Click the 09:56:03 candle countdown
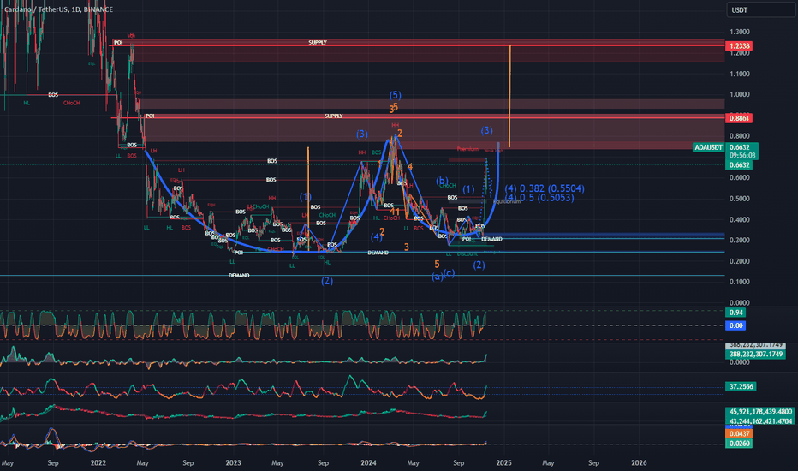798x471 pixels. (742, 155)
